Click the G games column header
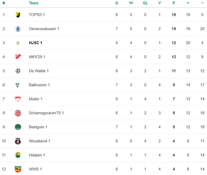Image resolution: width=207 pixels, height=175 pixels. tap(117, 3)
